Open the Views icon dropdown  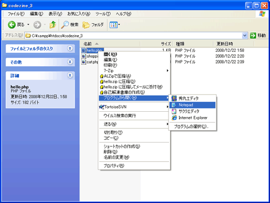tap(114, 25)
